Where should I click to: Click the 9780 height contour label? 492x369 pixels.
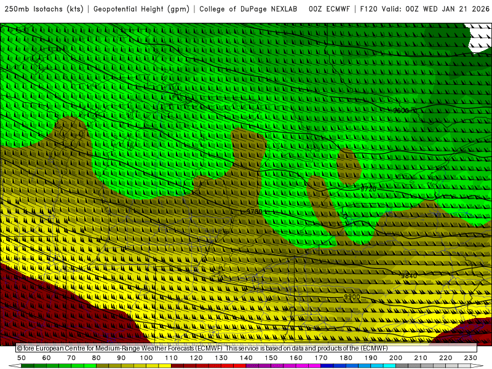pos(254,212)
